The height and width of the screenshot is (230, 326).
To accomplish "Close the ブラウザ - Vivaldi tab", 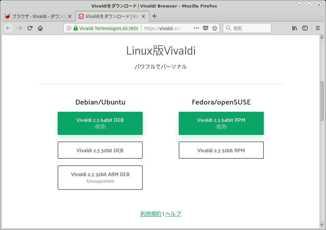I will pos(70,16).
